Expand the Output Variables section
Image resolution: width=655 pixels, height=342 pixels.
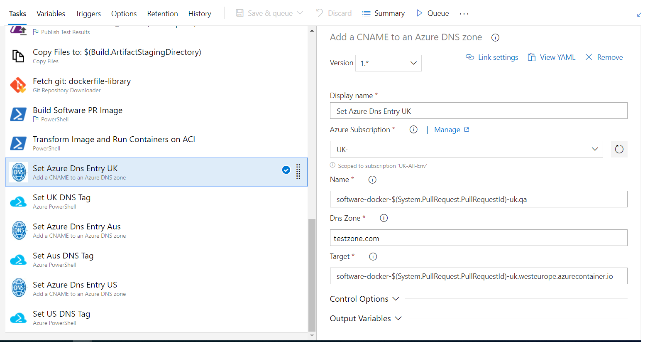point(366,318)
